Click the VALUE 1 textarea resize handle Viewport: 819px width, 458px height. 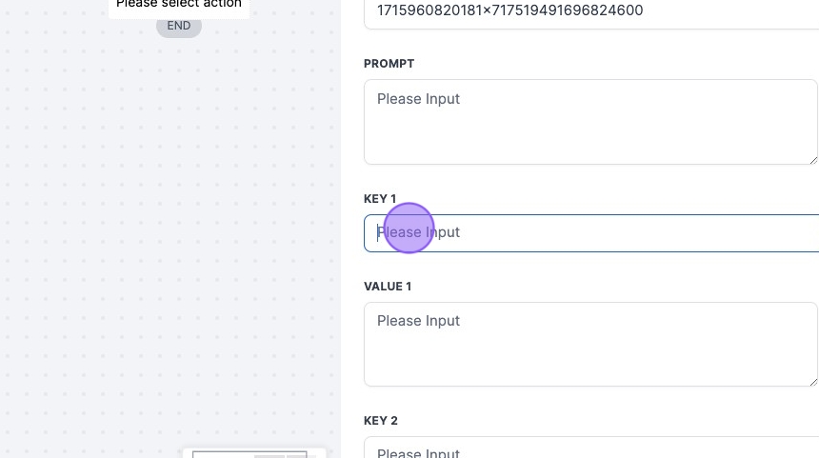[x=812, y=381]
